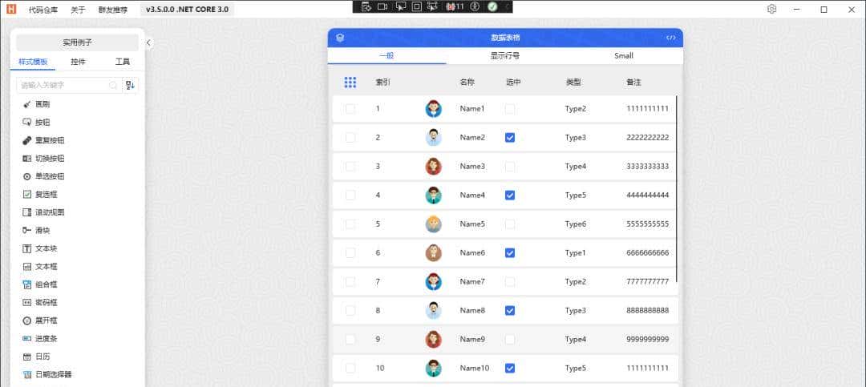
Task: Click the dotted grid select-all icon
Action: point(350,83)
